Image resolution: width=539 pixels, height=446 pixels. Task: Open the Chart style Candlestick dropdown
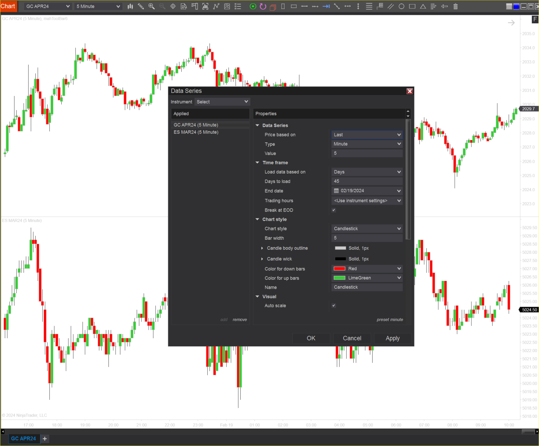pos(367,229)
